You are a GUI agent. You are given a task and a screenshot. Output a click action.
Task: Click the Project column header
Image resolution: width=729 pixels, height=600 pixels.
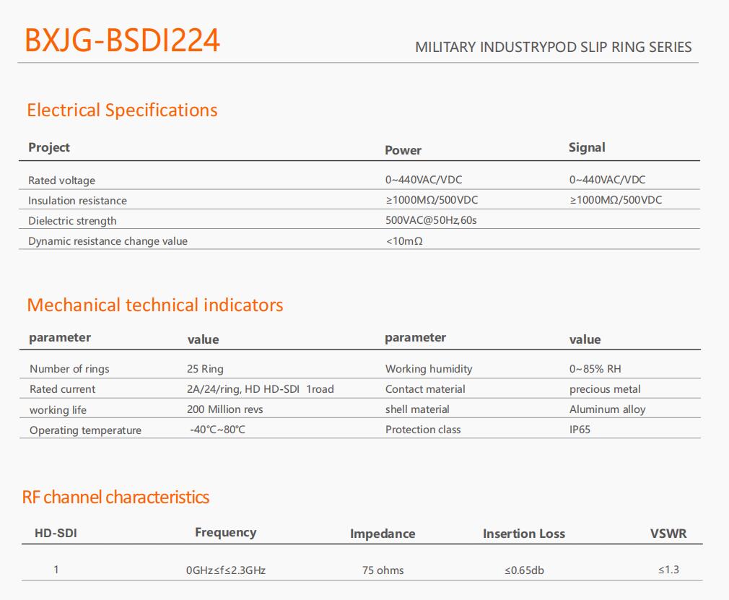click(49, 147)
